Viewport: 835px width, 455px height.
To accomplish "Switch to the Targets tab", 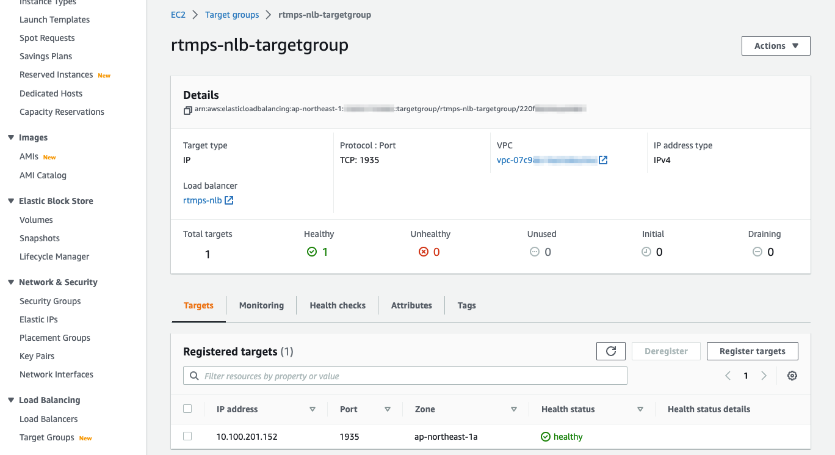I will (198, 305).
